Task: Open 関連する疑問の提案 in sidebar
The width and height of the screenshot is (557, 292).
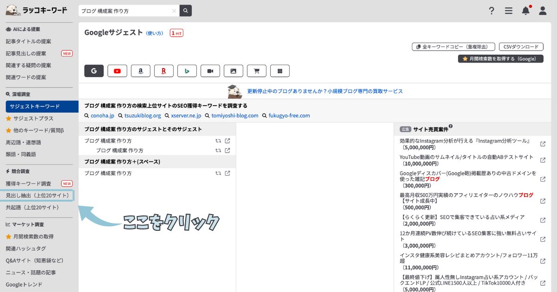Action: [29, 65]
